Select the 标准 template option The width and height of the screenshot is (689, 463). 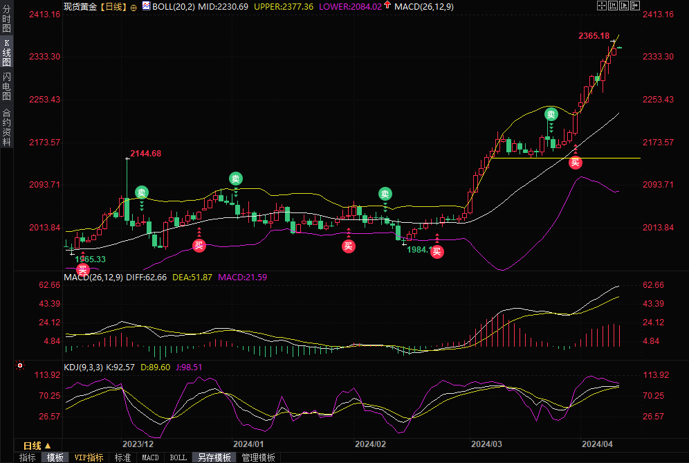pos(122,457)
